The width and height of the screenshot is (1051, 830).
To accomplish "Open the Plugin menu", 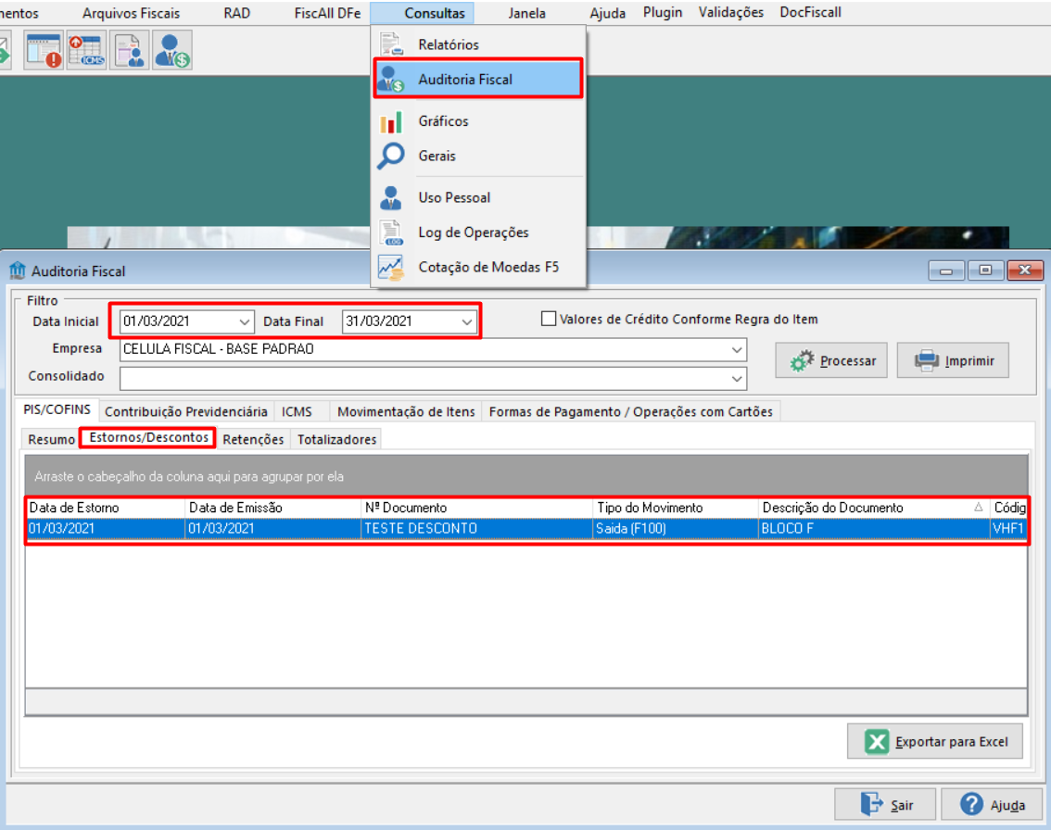I will click(x=663, y=12).
